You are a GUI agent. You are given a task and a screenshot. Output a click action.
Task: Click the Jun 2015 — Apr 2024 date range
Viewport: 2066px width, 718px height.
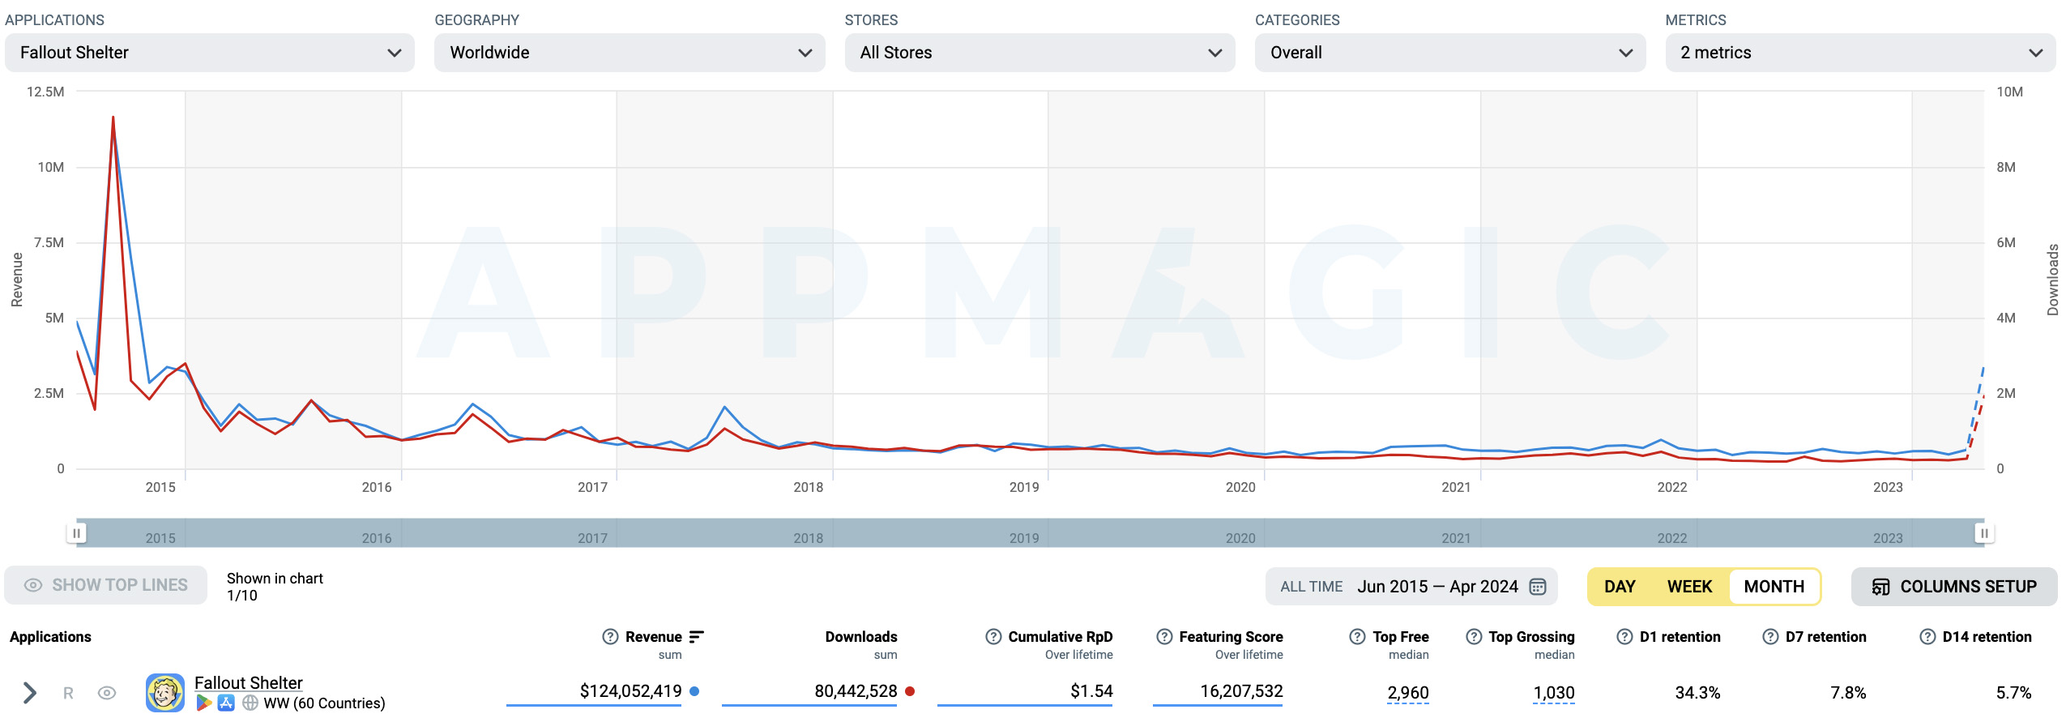click(x=1437, y=587)
